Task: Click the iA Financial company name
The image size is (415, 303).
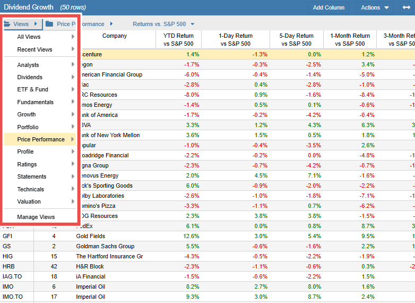Action: [x=91, y=276]
